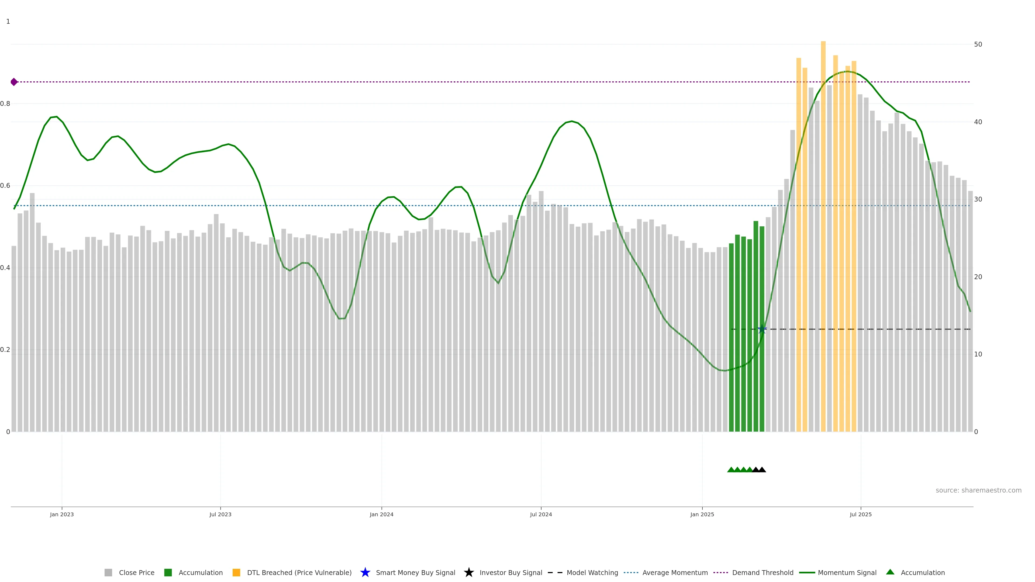1035x582 pixels.
Task: Click the green Accumulation triangle legend icon
Action: 890,572
